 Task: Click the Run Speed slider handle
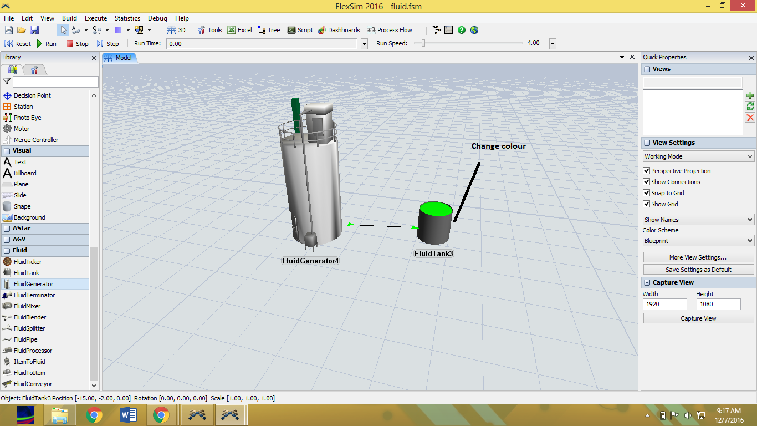(x=423, y=43)
